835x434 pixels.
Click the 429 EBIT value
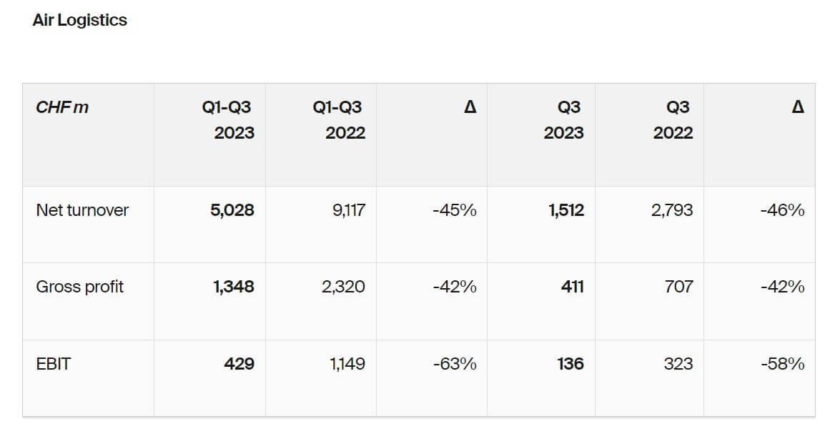pos(239,364)
